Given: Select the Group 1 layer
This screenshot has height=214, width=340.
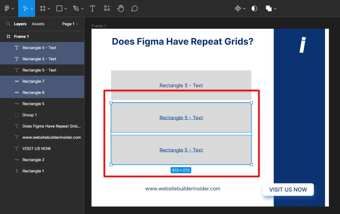Looking at the screenshot, I should 29,115.
